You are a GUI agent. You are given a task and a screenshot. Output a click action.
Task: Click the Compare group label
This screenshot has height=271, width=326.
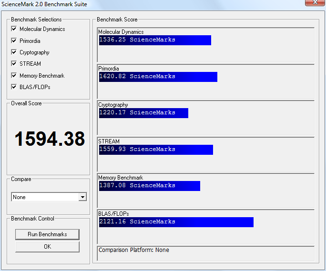(x=21, y=179)
